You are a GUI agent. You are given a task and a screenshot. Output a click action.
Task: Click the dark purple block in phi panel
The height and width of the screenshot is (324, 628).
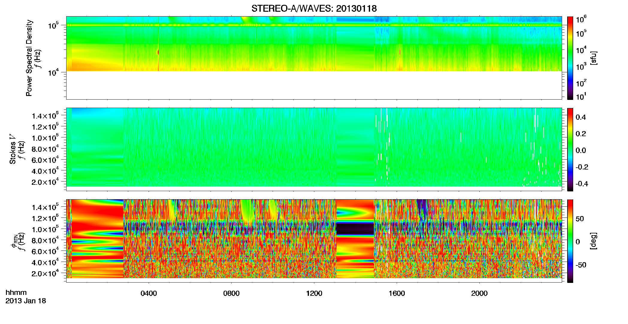point(355,229)
